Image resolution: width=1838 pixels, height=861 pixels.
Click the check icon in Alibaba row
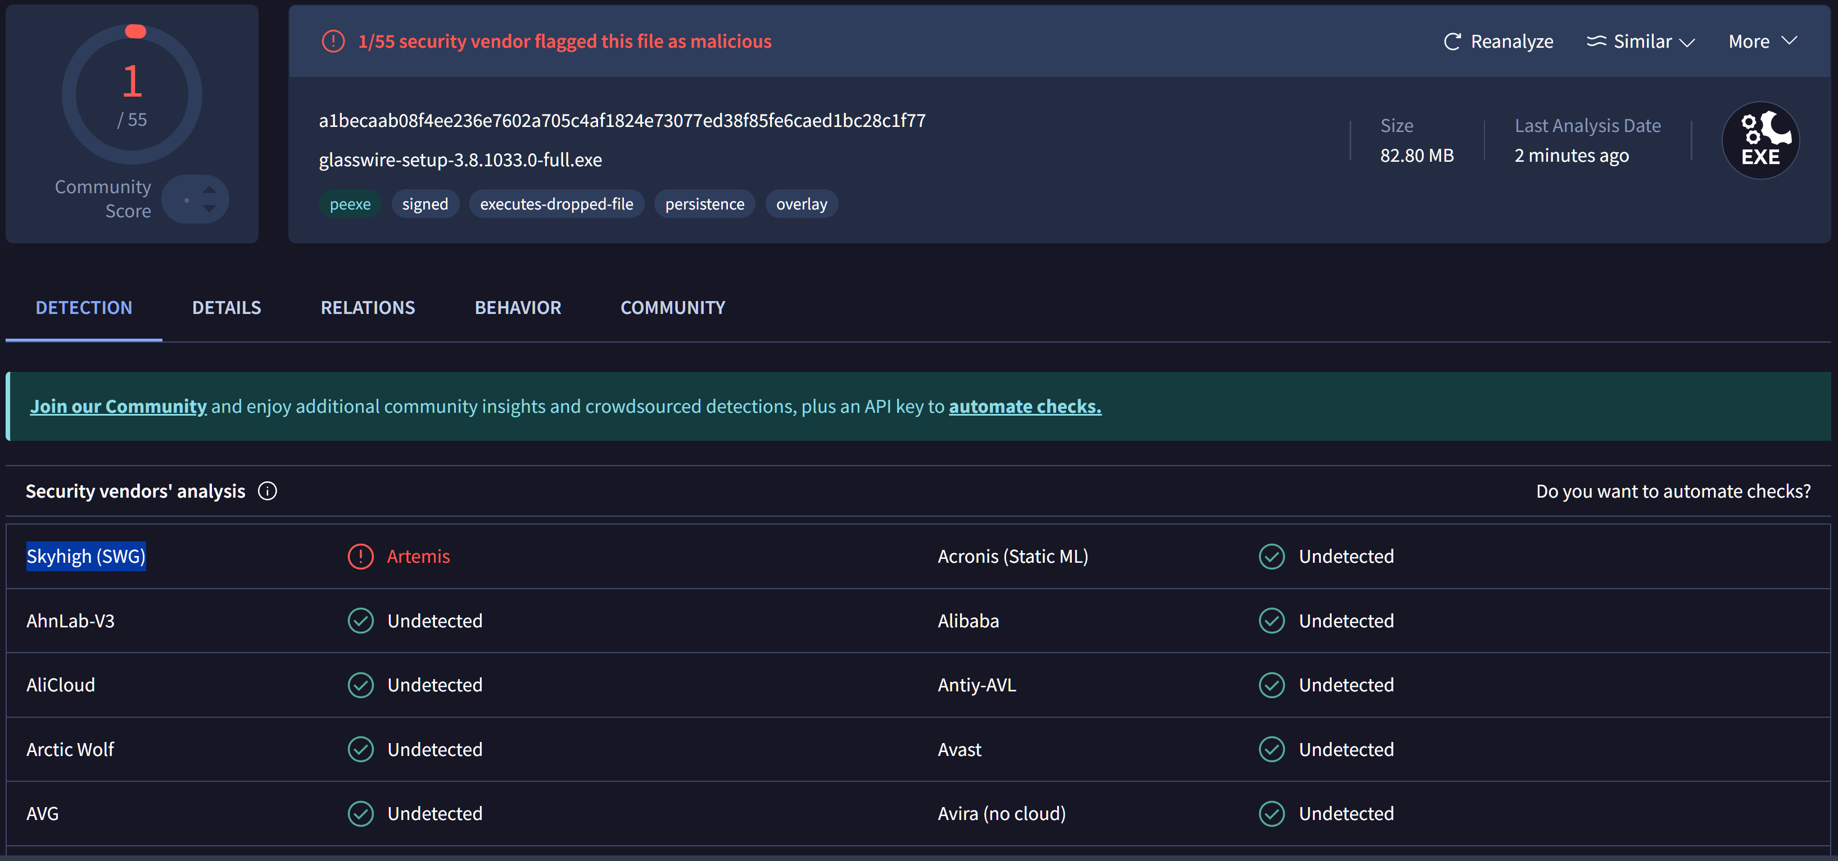pos(1271,621)
